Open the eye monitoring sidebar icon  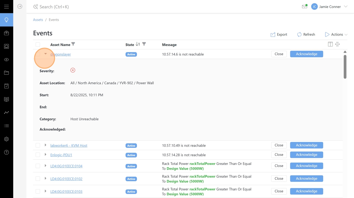[x=6, y=60]
